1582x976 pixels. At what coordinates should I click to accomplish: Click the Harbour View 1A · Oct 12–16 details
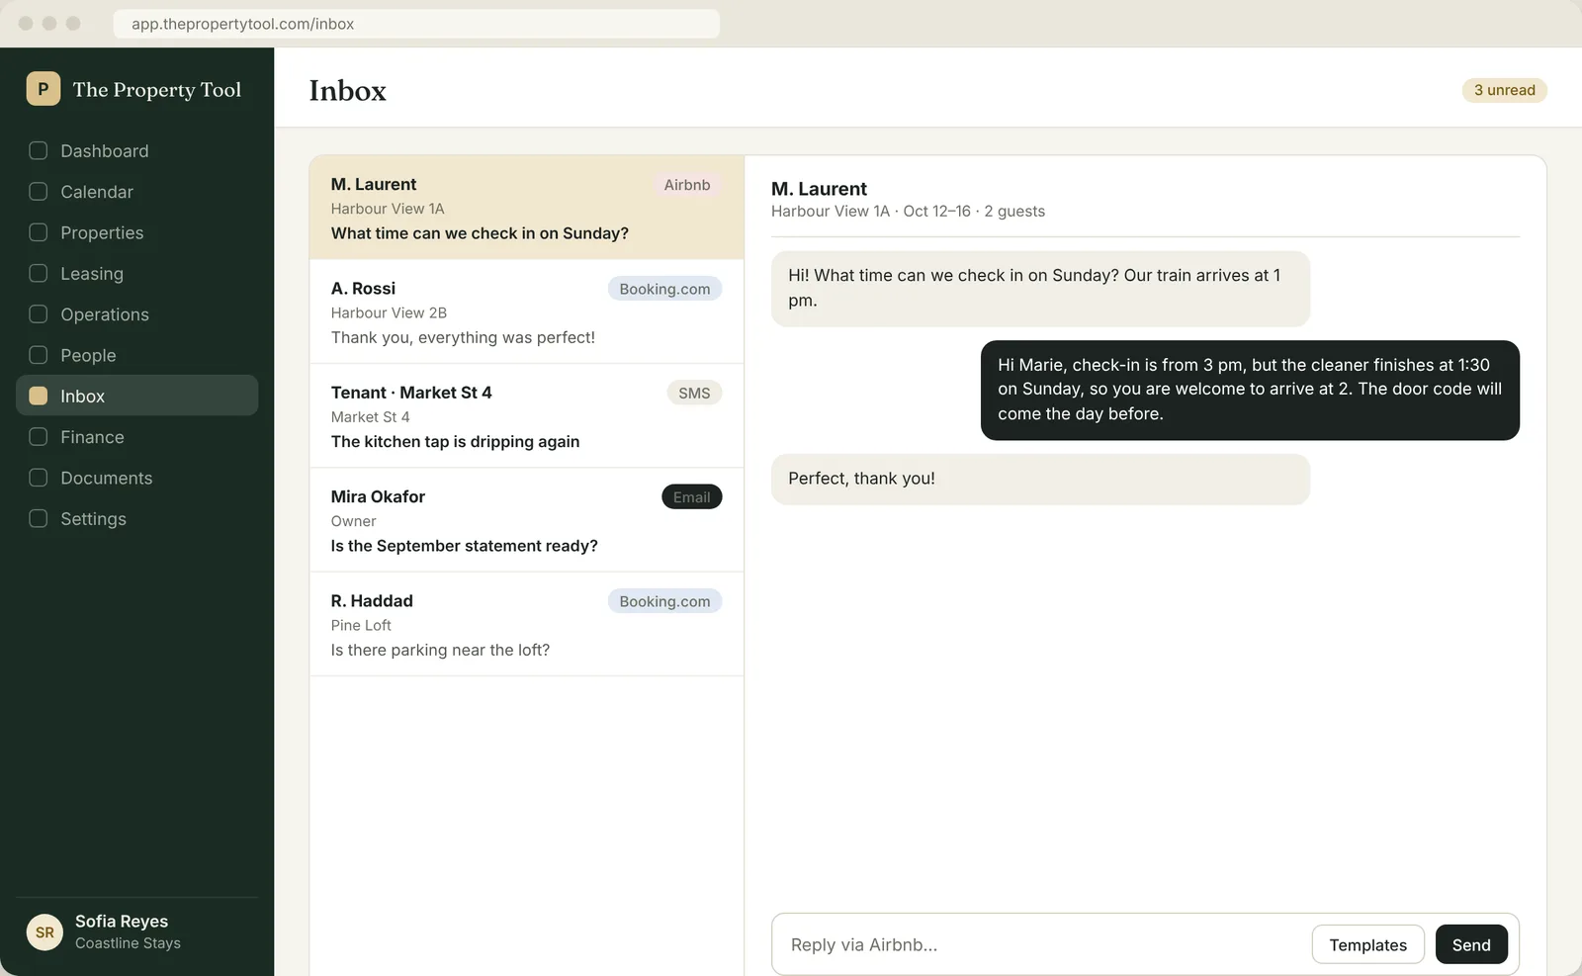pos(908,212)
